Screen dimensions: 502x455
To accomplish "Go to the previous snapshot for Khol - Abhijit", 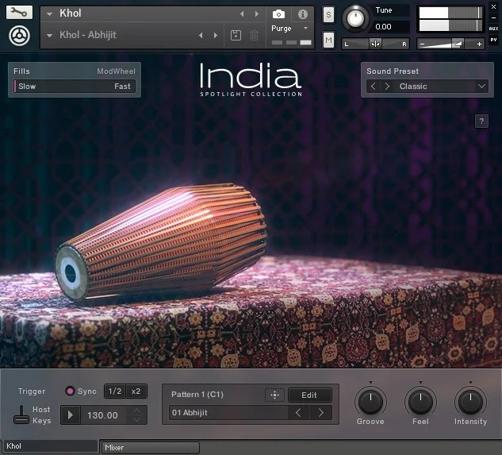I will (x=201, y=35).
